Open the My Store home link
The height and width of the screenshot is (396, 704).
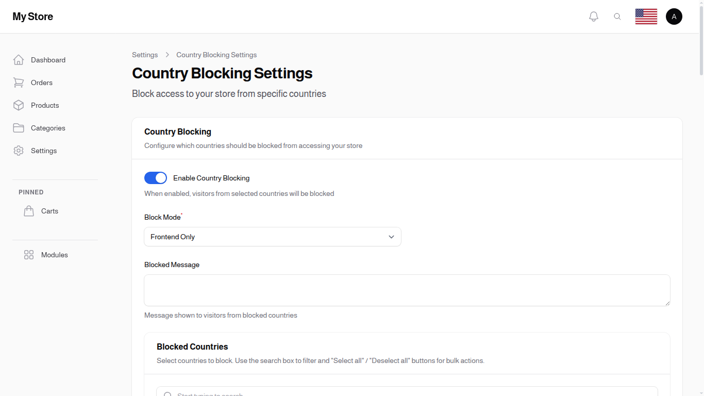click(x=32, y=16)
